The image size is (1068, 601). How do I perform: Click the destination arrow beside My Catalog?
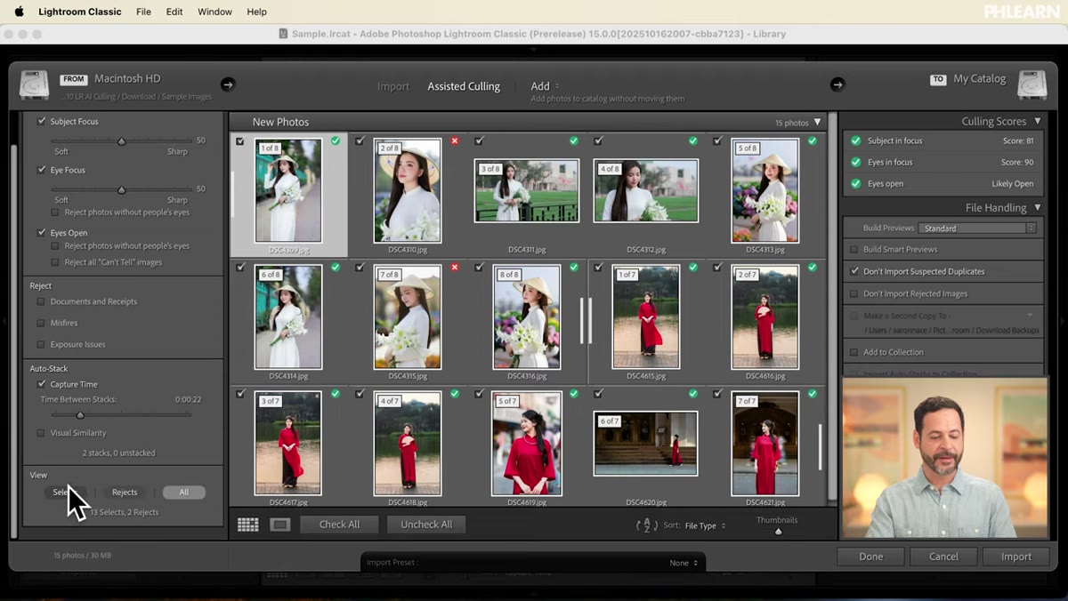[x=837, y=84]
